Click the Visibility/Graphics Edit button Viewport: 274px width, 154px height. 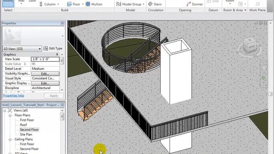click(45, 74)
